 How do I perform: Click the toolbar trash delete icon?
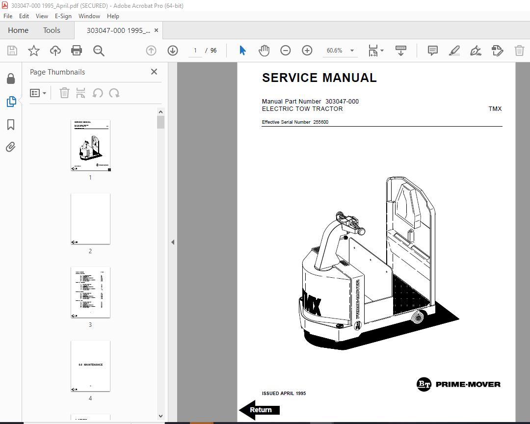point(519,51)
